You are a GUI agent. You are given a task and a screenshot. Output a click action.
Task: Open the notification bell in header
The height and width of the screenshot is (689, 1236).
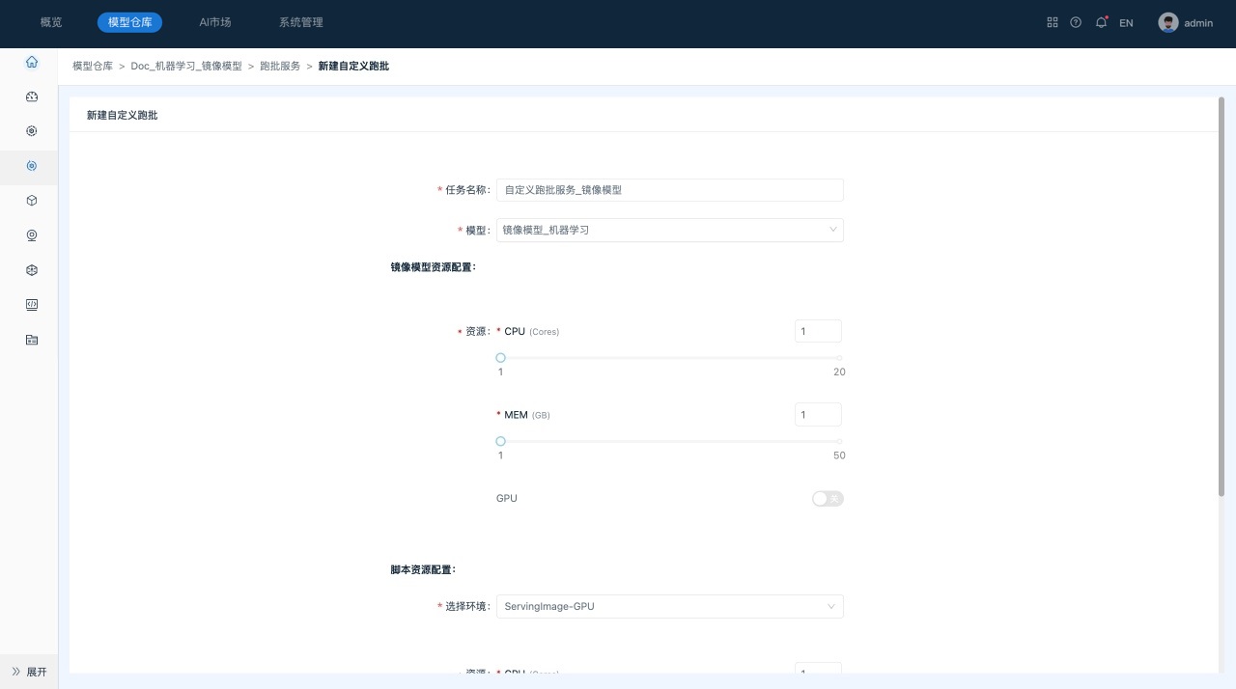point(1101,23)
